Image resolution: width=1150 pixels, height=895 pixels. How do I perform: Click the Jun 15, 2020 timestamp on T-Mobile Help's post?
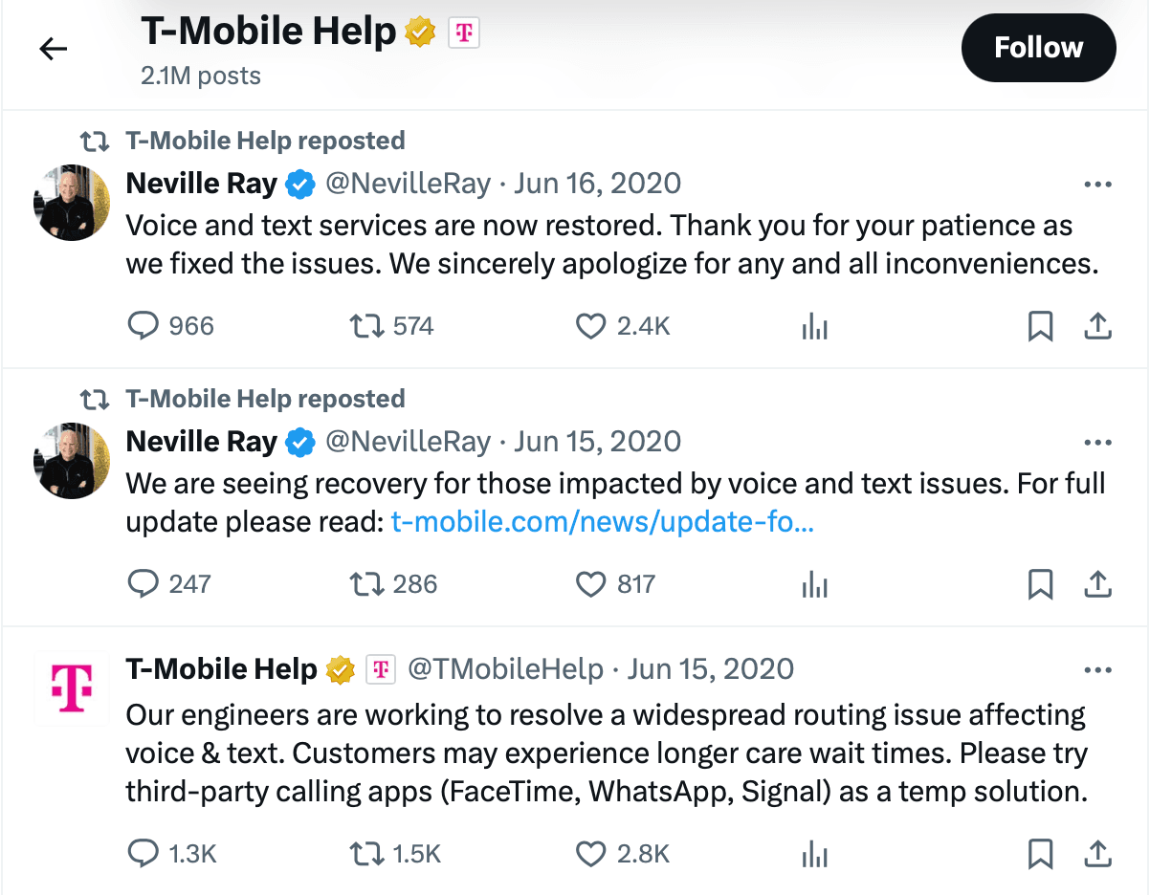coord(710,669)
